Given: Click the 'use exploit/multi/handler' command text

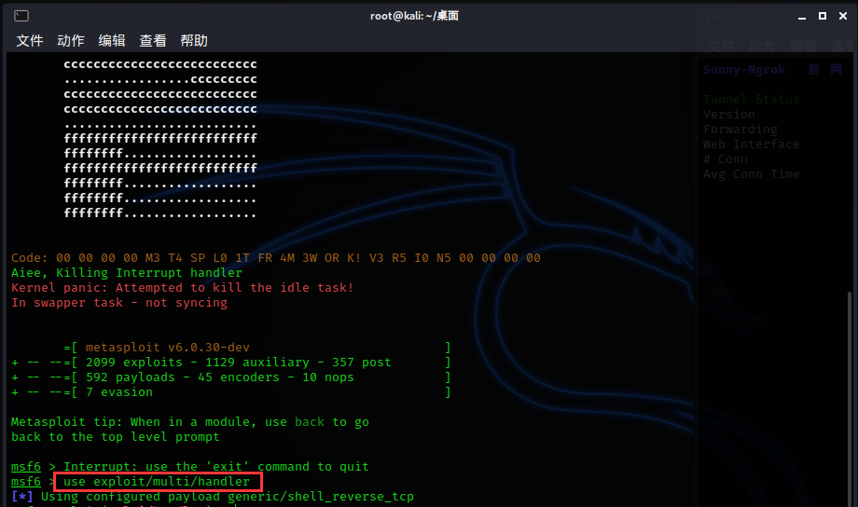Looking at the screenshot, I should tap(157, 481).
